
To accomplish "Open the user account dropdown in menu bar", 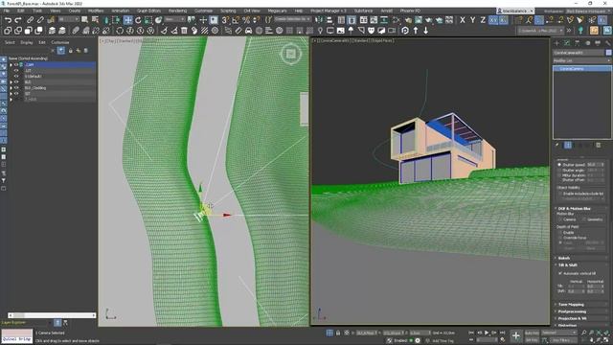I will (515, 11).
